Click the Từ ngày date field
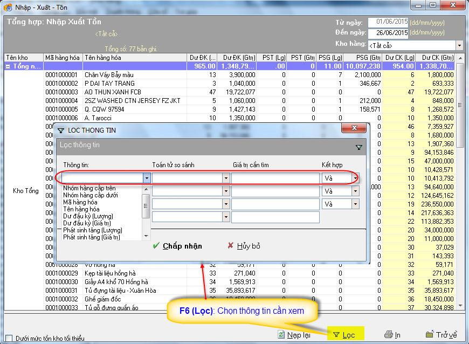This screenshot has width=469, height=344. click(388, 22)
